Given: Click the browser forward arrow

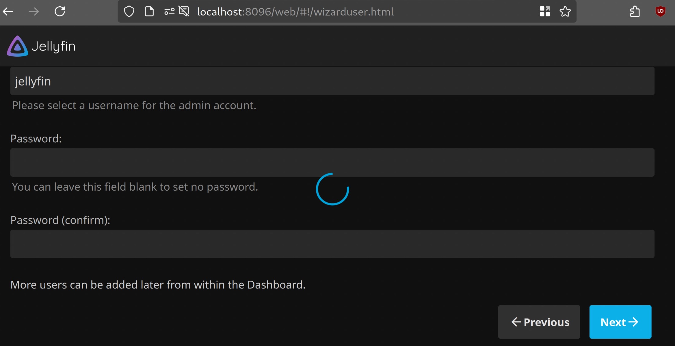Looking at the screenshot, I should point(34,12).
